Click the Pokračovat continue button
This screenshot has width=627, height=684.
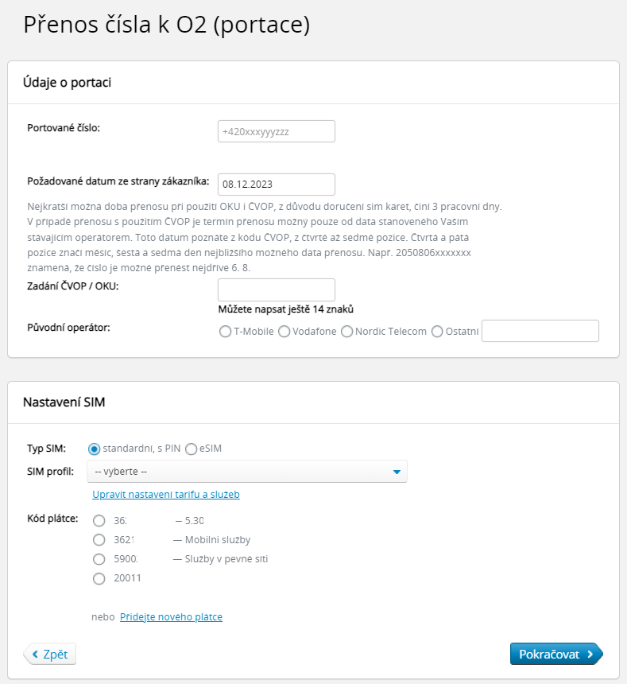pyautogui.click(x=555, y=655)
